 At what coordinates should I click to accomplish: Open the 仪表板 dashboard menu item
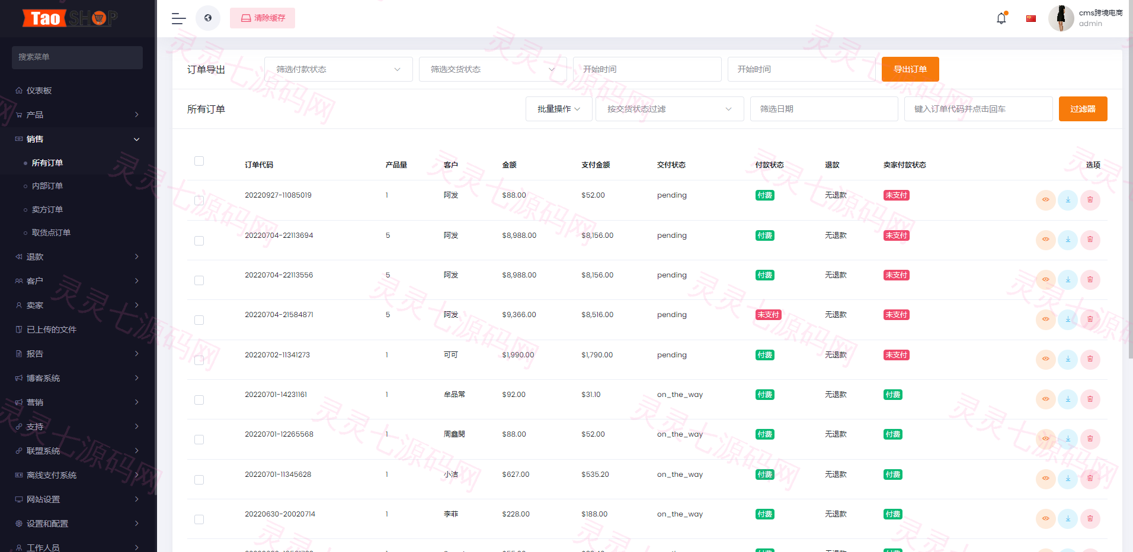(x=78, y=91)
